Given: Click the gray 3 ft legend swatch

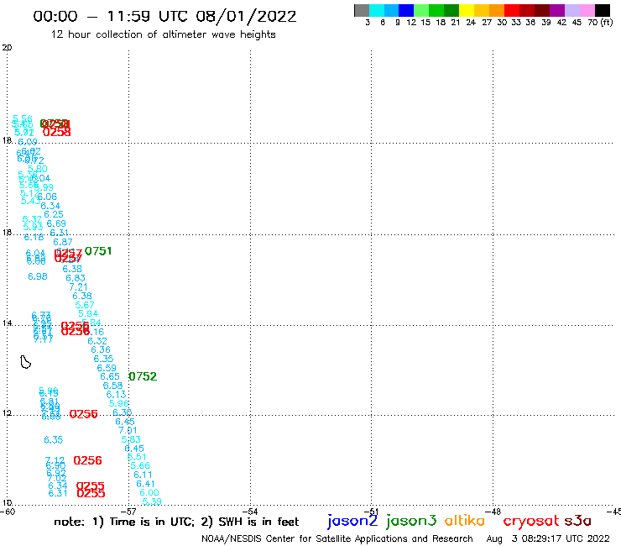Looking at the screenshot, I should tap(362, 11).
